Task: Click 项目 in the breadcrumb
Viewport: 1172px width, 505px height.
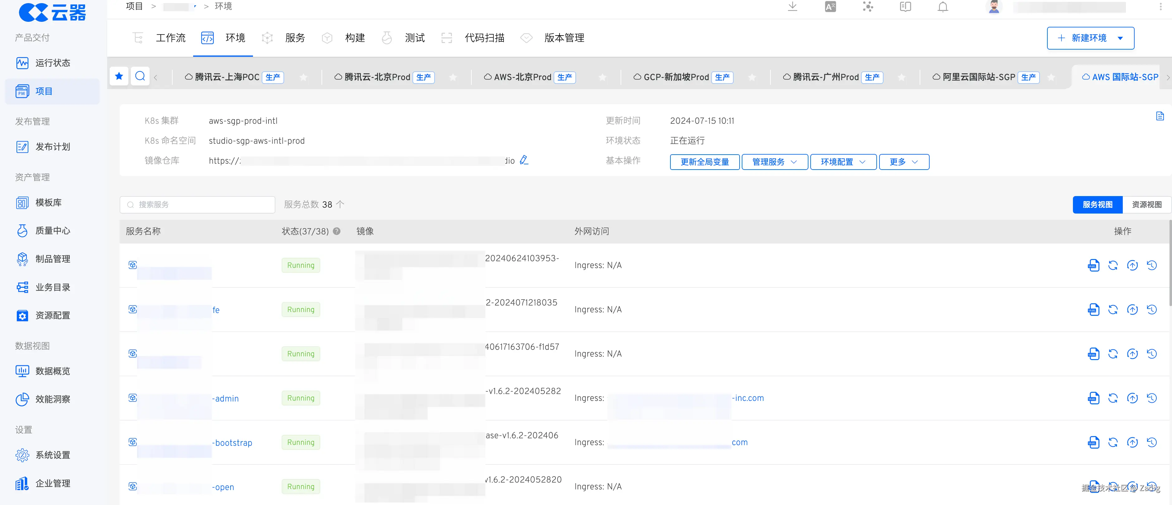Action: click(x=134, y=6)
